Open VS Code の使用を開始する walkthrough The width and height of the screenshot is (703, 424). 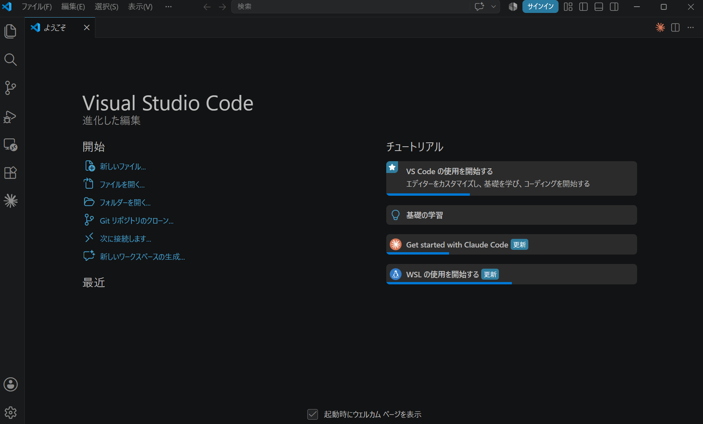click(x=511, y=178)
